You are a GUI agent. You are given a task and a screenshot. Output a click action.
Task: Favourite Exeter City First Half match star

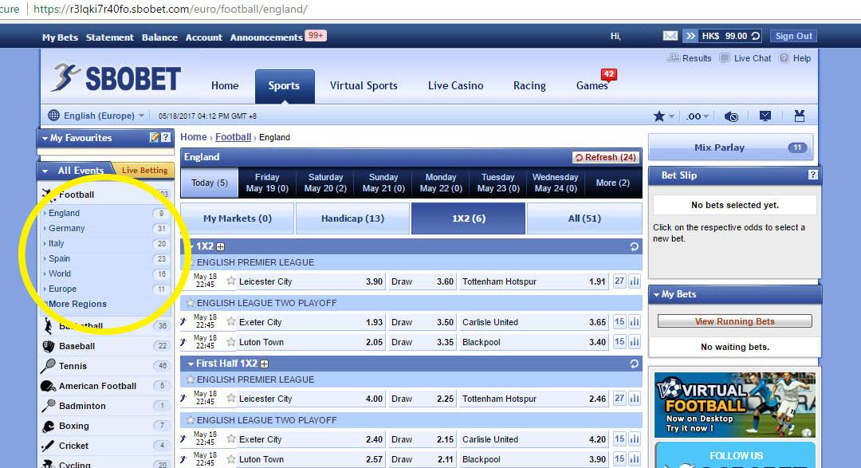pyautogui.click(x=231, y=439)
